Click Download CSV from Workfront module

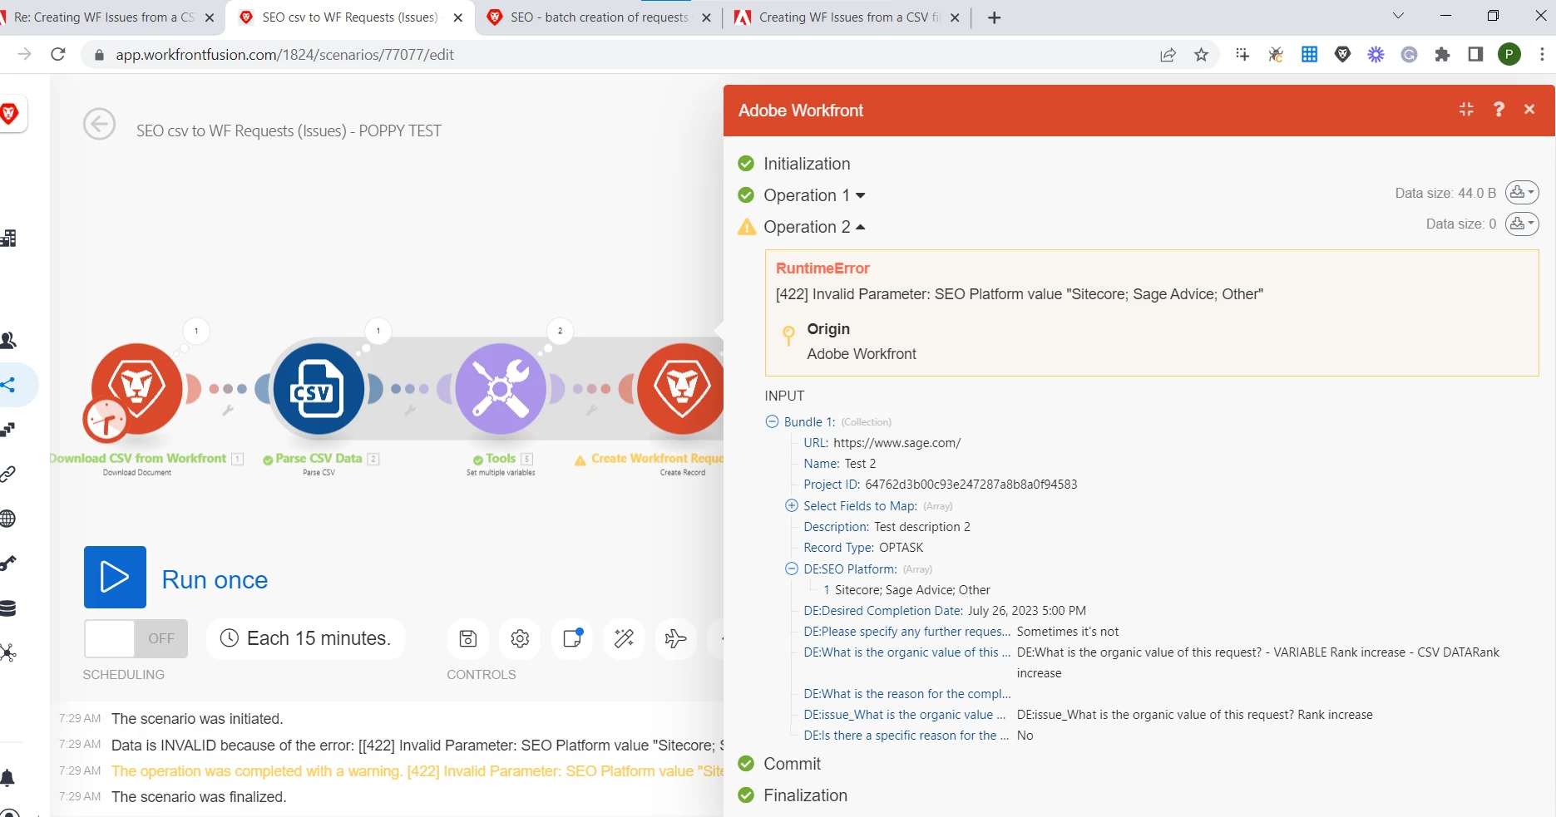[136, 388]
